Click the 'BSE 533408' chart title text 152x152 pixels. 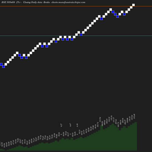click(8, 2)
